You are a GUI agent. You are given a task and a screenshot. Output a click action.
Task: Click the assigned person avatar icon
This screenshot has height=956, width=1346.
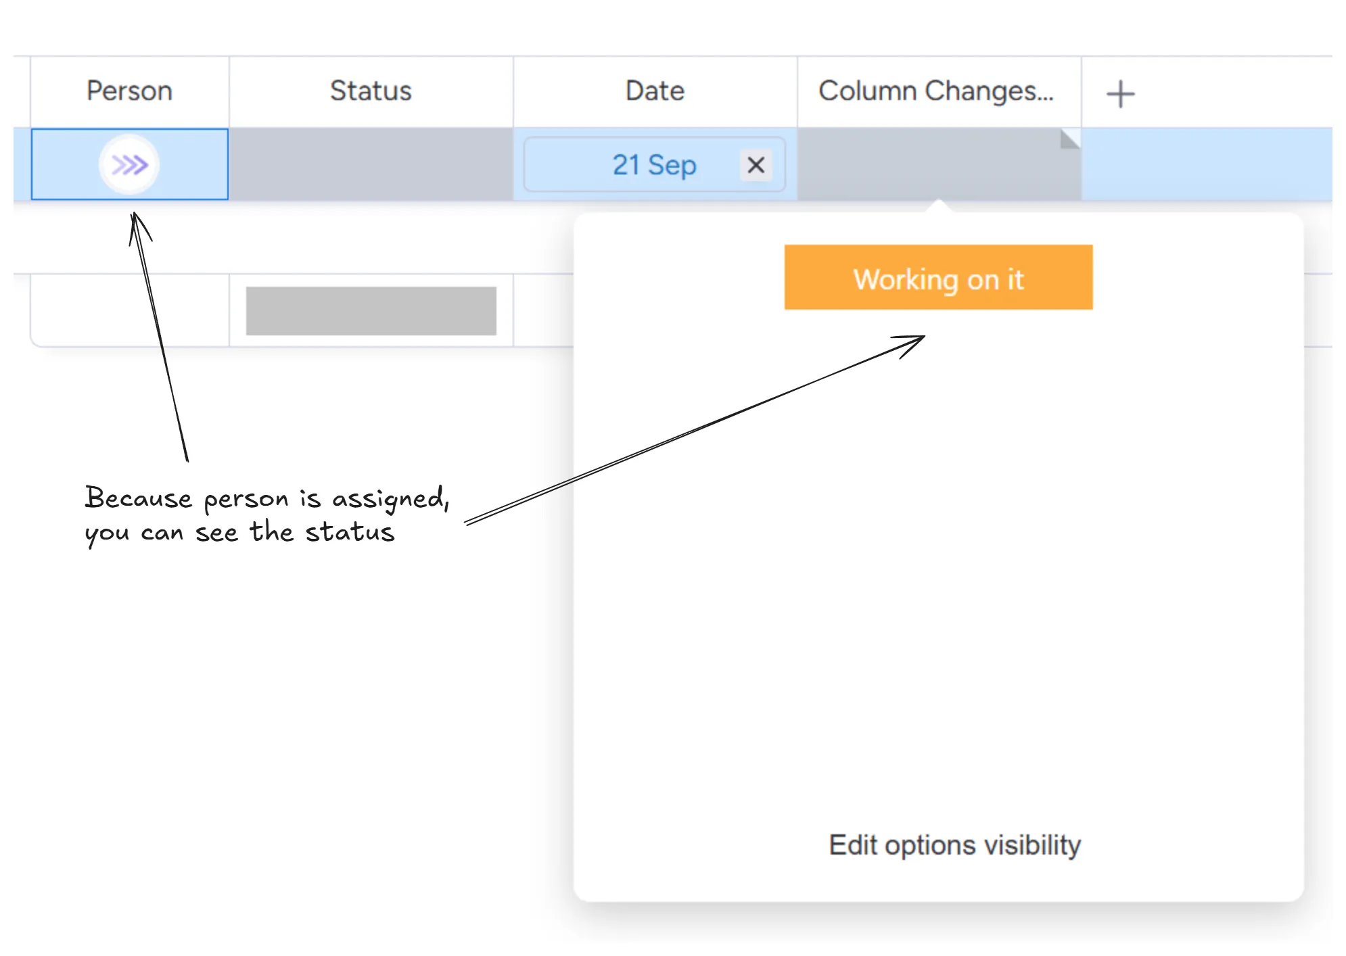click(129, 164)
